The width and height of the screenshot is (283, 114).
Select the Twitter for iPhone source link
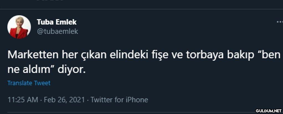pos(119,99)
